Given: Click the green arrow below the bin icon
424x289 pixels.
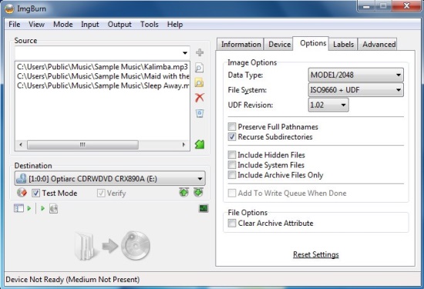Looking at the screenshot, I should click(200, 144).
